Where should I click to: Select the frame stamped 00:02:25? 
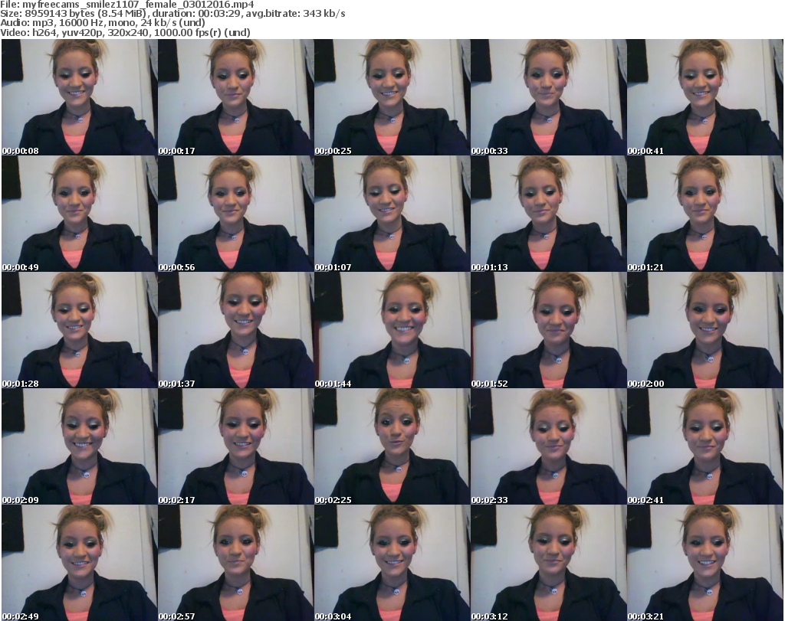[392, 446]
